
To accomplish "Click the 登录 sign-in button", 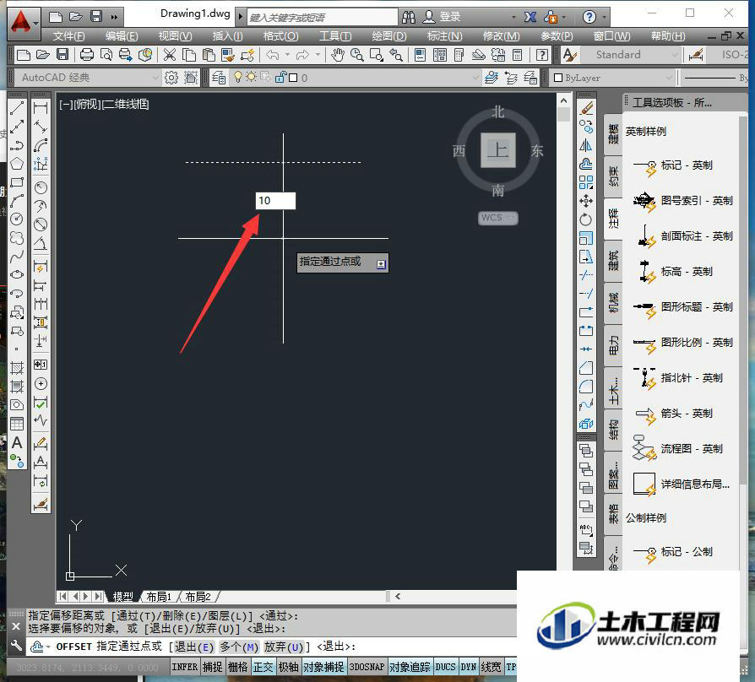I will (x=442, y=18).
